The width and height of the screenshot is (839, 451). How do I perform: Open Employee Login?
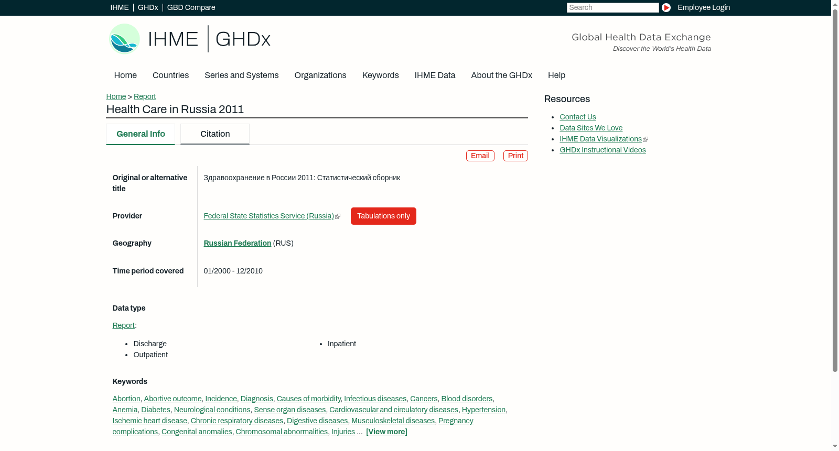pyautogui.click(x=704, y=7)
